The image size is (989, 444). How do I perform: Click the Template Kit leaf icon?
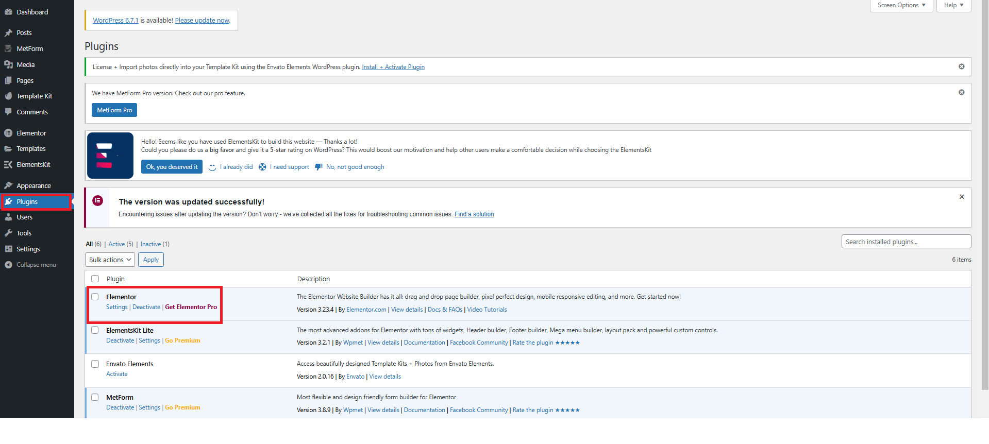click(8, 96)
